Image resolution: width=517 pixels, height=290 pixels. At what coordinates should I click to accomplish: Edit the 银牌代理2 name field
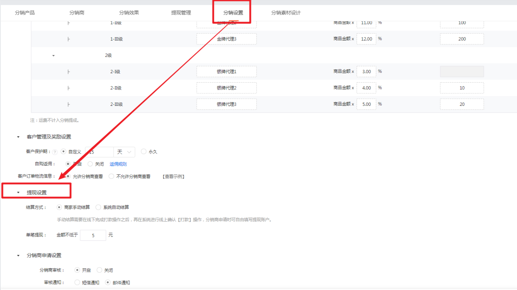click(x=226, y=88)
